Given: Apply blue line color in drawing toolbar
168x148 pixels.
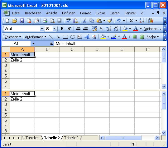Looking at the screenshot, I should click(x=114, y=37).
